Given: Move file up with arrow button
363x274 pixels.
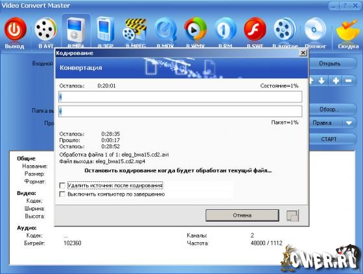Looking at the screenshot, I should coord(311,81).
